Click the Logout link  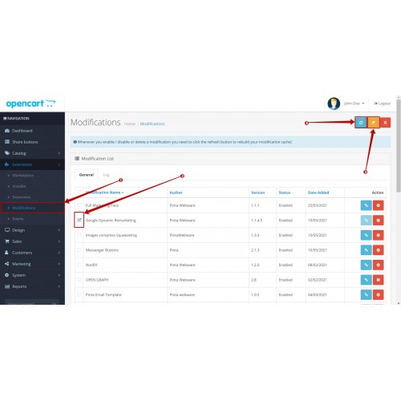click(383, 103)
